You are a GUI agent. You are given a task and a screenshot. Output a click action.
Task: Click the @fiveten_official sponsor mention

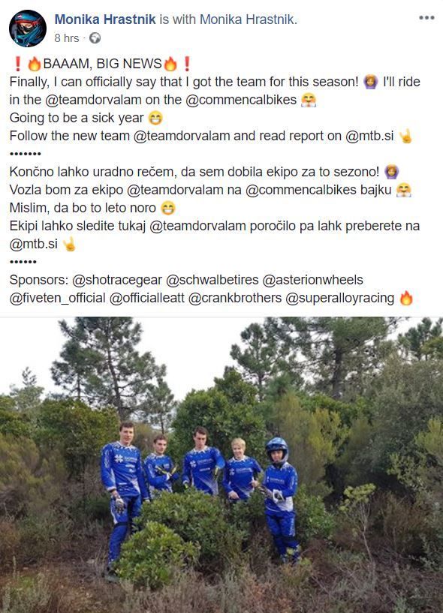tap(58, 298)
